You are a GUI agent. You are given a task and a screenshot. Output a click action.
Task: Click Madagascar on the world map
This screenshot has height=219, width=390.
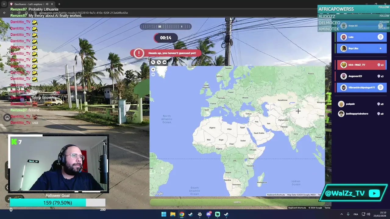262,182
